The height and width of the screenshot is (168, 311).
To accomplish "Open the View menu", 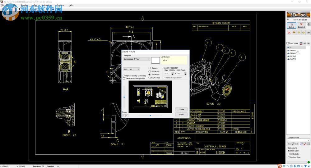I will point(35,5).
